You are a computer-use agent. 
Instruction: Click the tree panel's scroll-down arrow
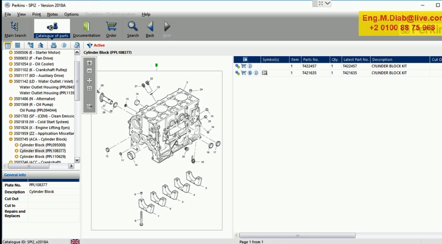tap(77, 160)
